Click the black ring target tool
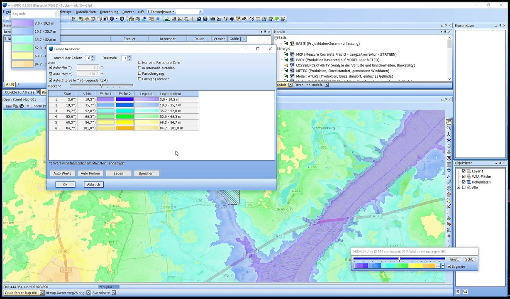Image resolution: width=510 pixels, height=299 pixels. pyautogui.click(x=449, y=158)
